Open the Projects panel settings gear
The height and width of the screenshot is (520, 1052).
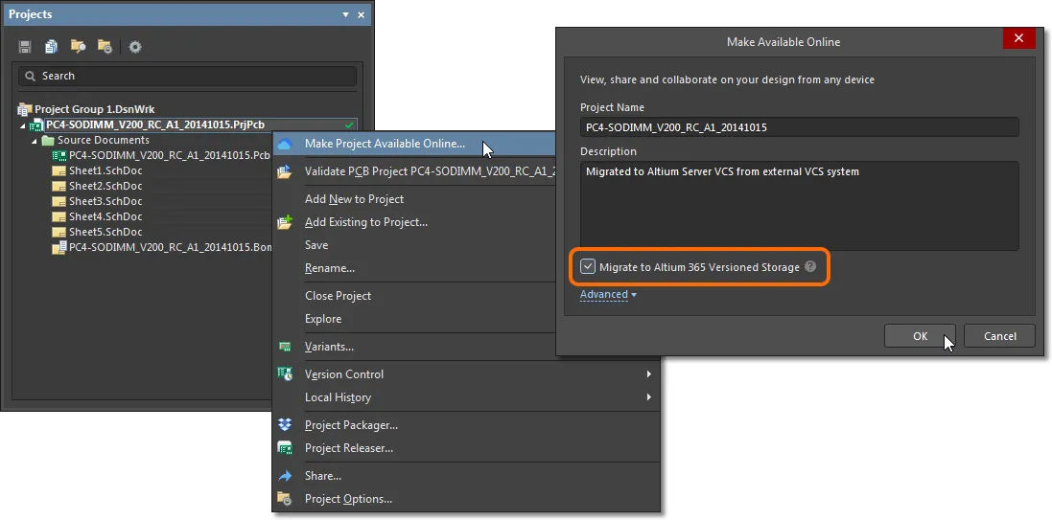(x=135, y=47)
